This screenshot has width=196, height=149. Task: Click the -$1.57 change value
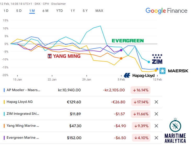click(x=119, y=114)
